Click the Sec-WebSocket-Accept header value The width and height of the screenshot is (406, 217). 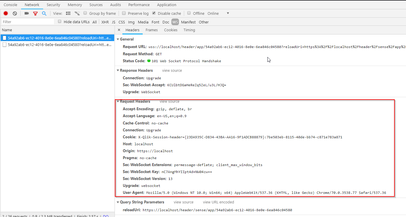click(x=197, y=85)
